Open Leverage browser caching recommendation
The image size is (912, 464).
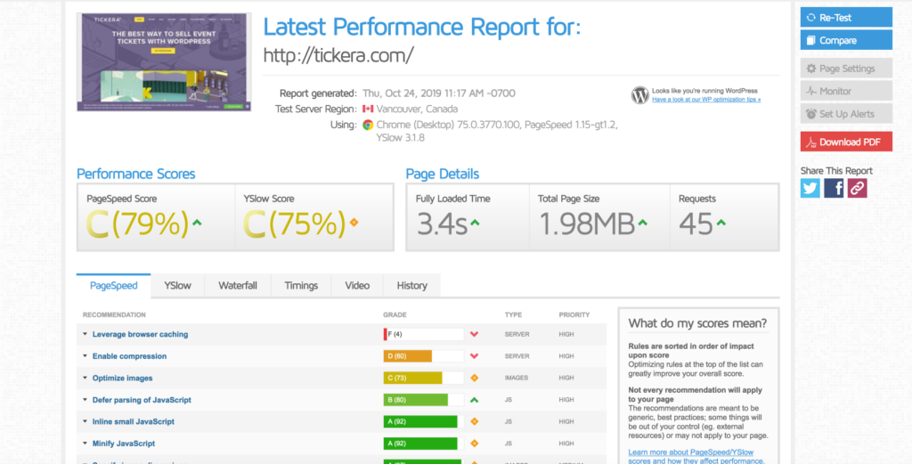(140, 334)
